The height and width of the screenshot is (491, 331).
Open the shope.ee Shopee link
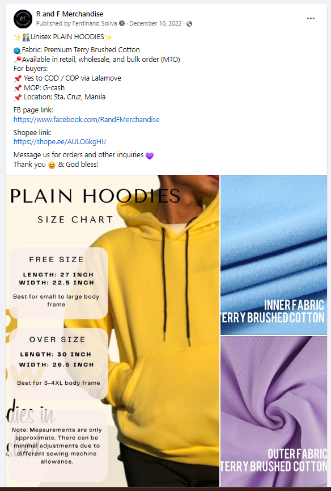coord(60,142)
